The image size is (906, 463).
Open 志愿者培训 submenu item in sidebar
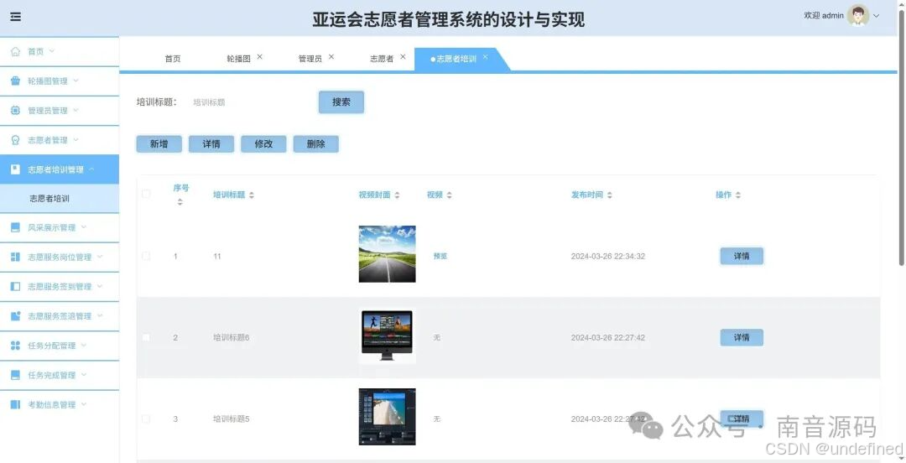60,198
